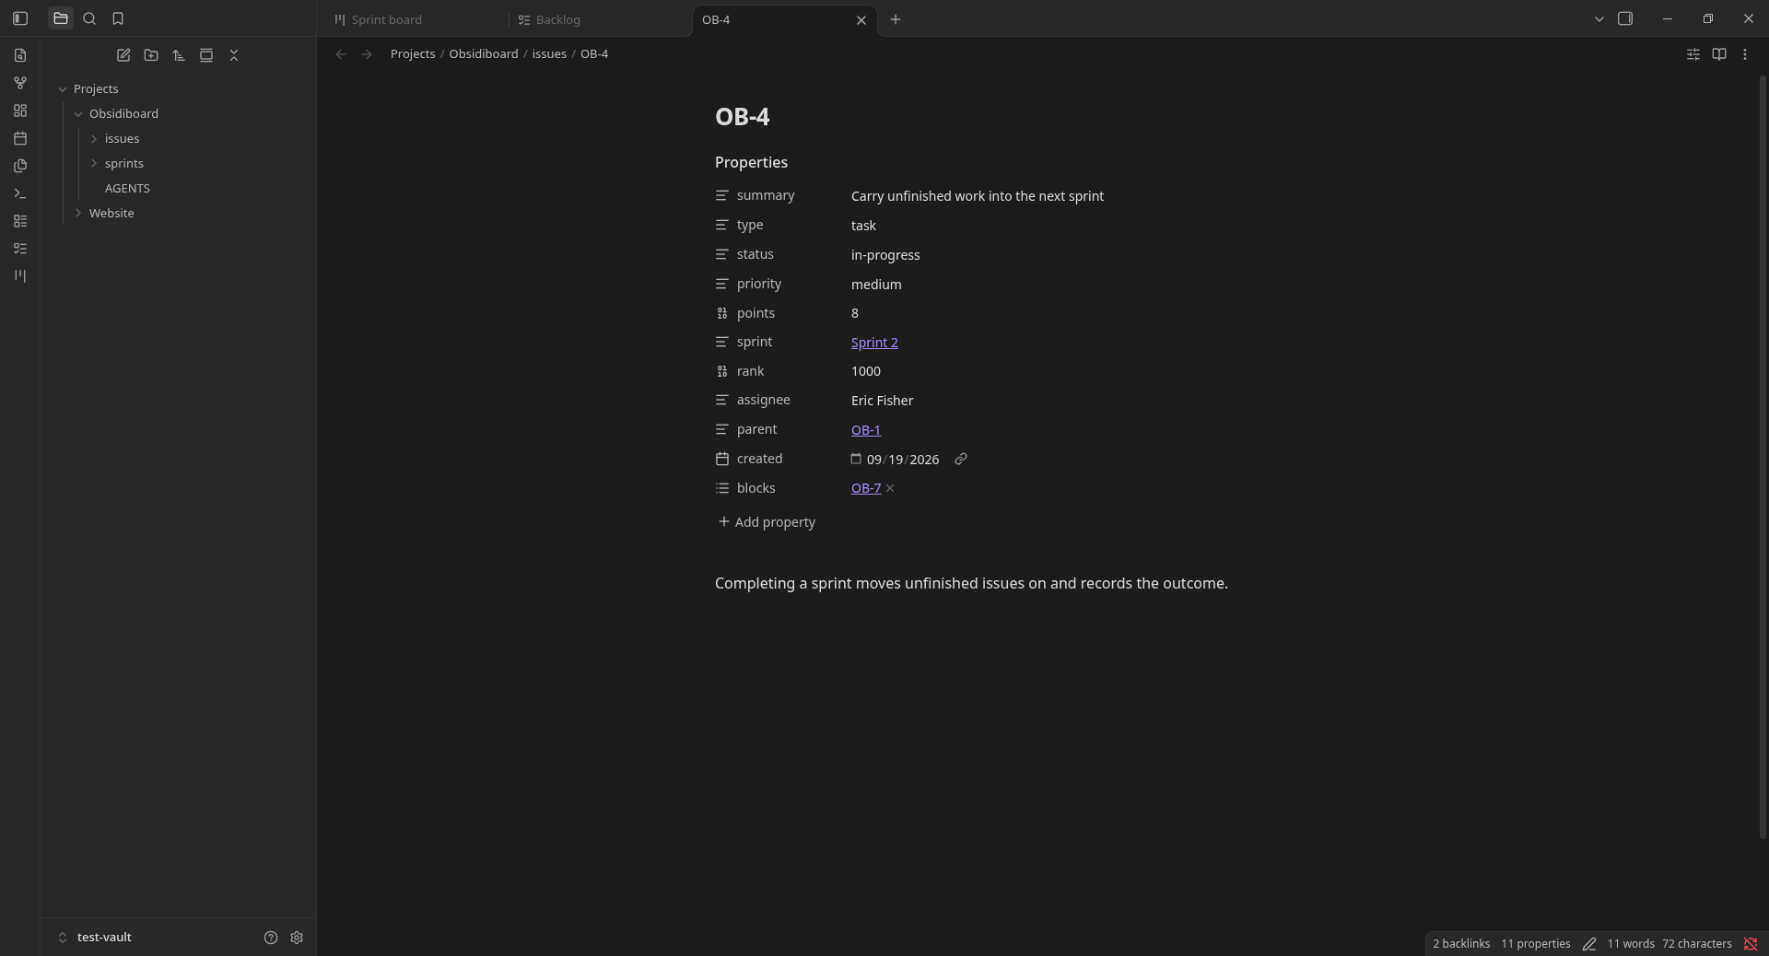Open more options for the OB-4 note
The height and width of the screenshot is (956, 1769).
pos(1745,54)
